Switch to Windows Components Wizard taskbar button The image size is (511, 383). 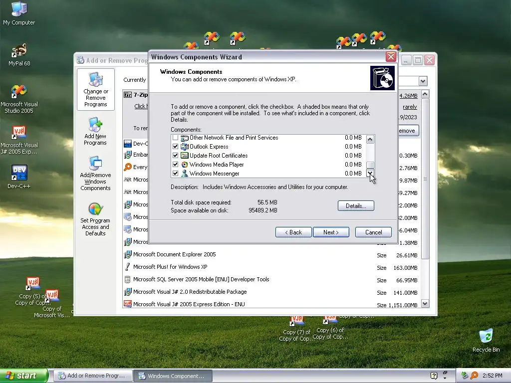click(173, 376)
